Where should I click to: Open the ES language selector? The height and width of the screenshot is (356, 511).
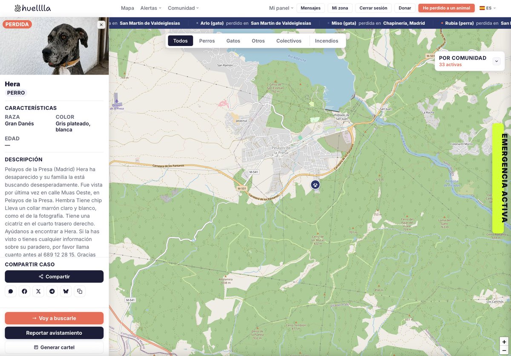(488, 8)
